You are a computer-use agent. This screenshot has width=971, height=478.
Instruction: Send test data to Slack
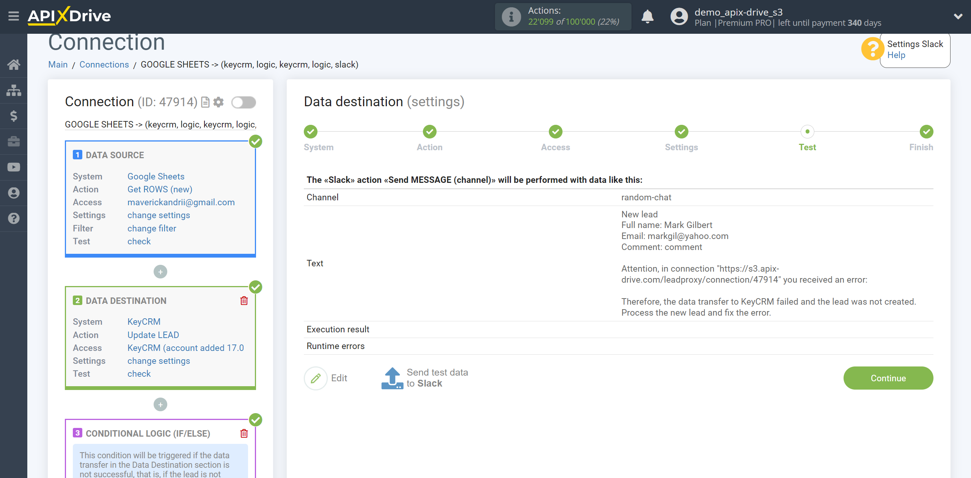pyautogui.click(x=425, y=378)
